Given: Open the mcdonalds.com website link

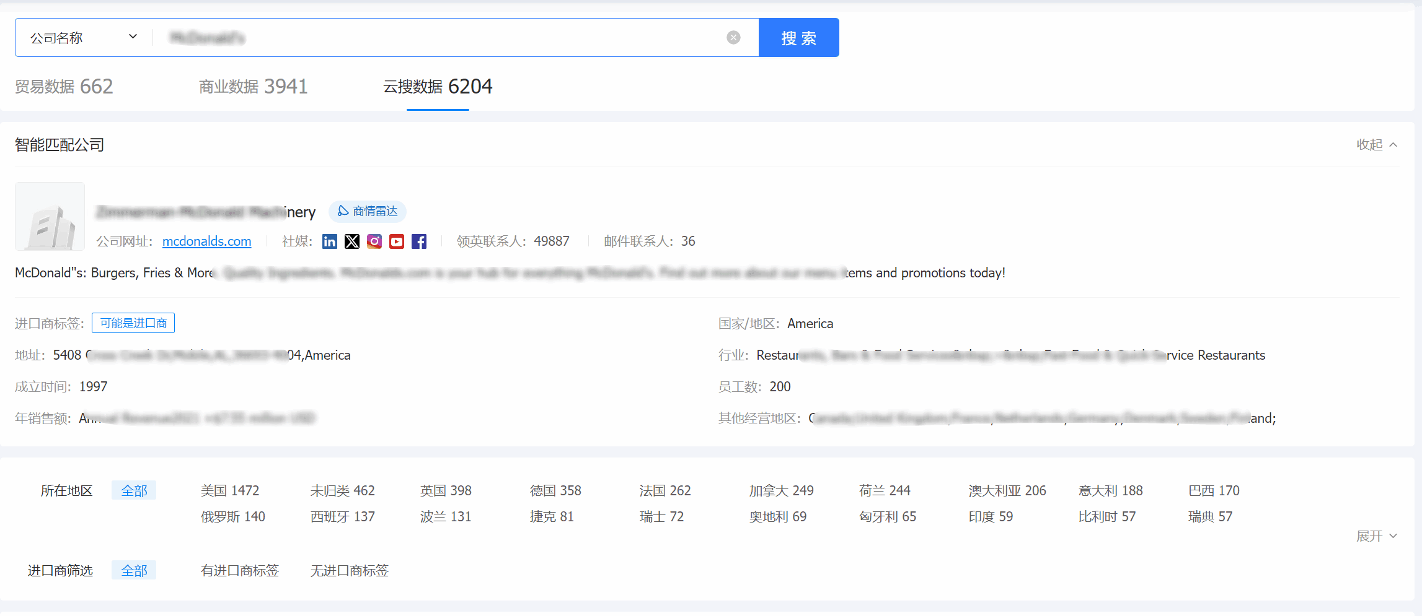Looking at the screenshot, I should pyautogui.click(x=206, y=241).
